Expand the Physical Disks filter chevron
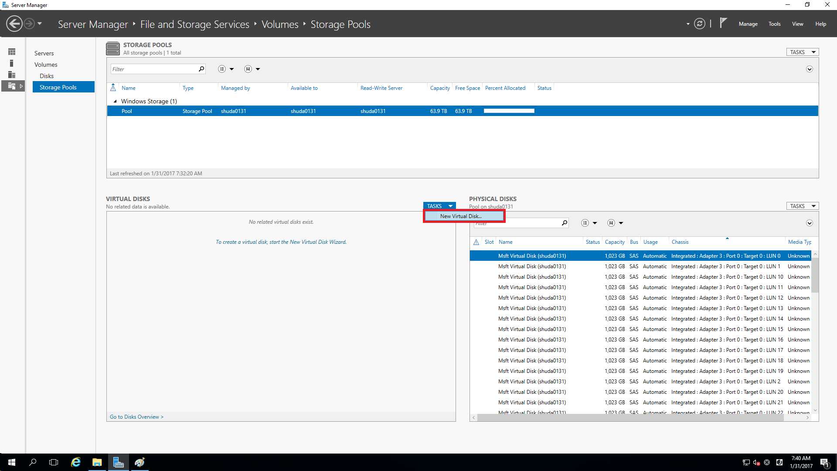Viewport: 837px width, 471px height. pos(810,223)
